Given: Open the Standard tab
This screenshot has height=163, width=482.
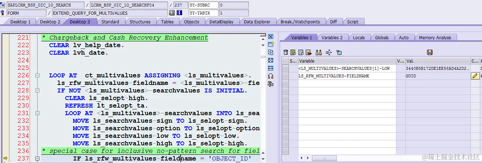Looking at the screenshot, I should [110, 22].
